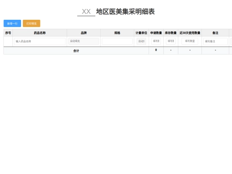This screenshot has width=232, height=174.
Task: Select the 规格 column header
Action: (117, 33)
